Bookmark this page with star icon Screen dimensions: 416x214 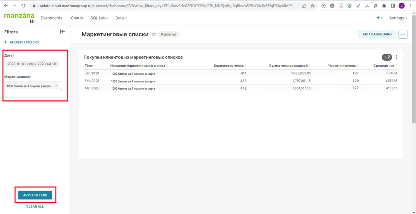pyautogui.click(x=313, y=6)
